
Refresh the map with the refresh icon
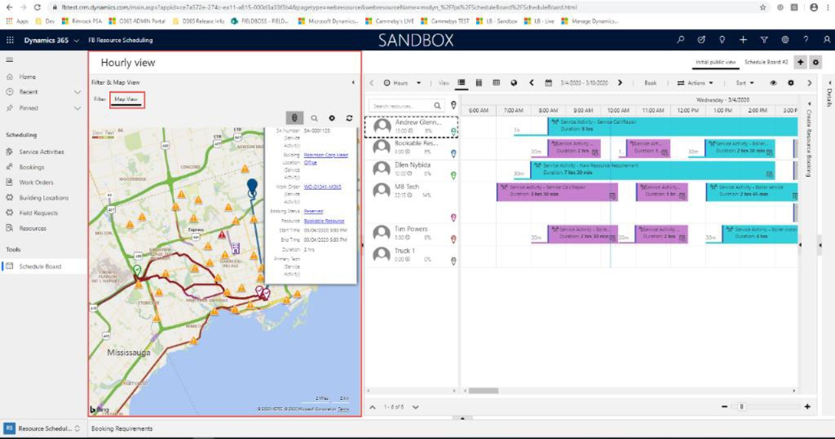point(350,118)
